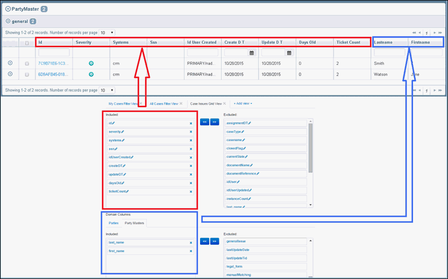Open the Add view dropdown
The image size is (448, 279).
click(x=243, y=104)
